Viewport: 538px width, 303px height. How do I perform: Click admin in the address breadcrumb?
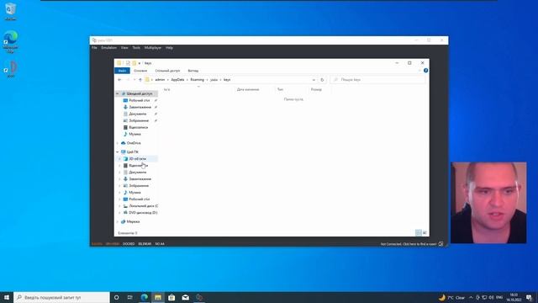point(160,80)
